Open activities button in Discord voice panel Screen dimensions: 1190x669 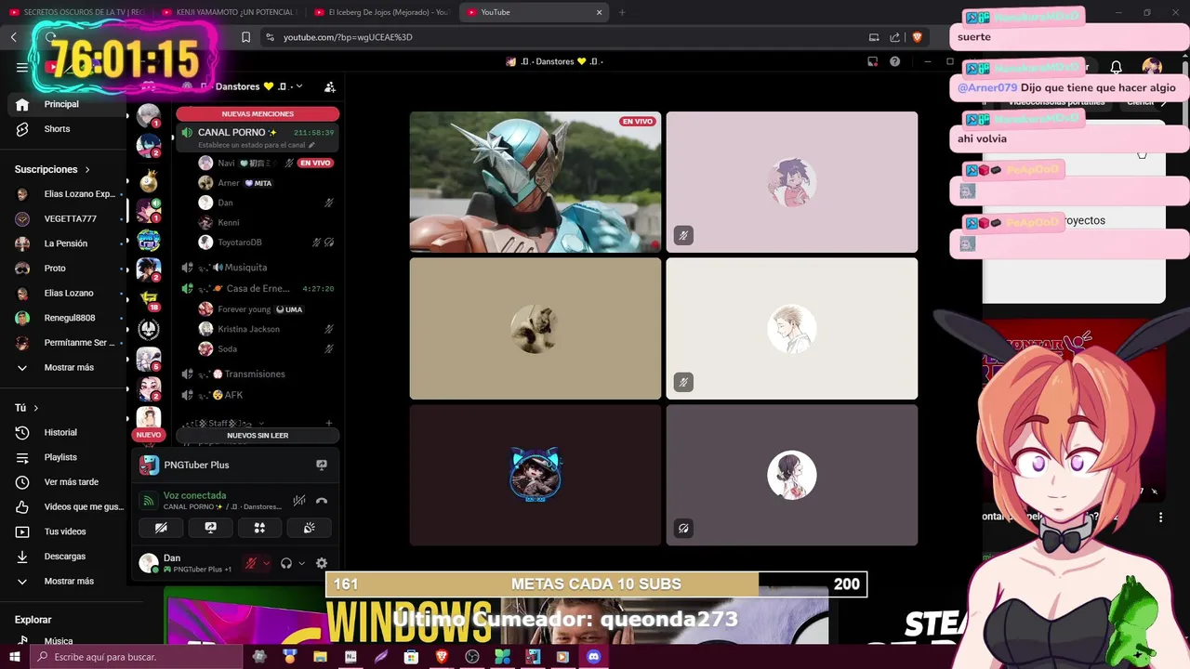tap(259, 528)
